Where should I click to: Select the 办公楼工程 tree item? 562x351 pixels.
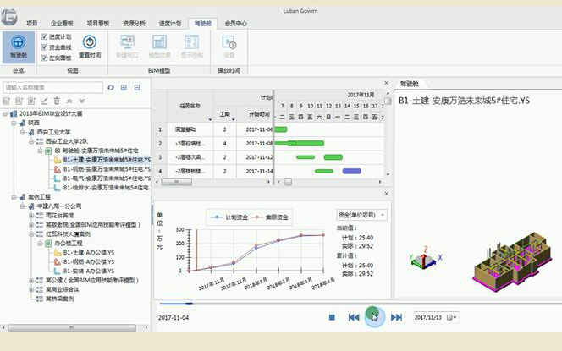pos(69,244)
